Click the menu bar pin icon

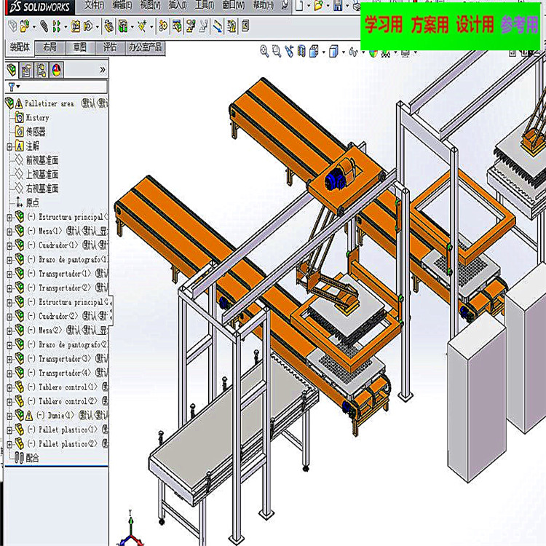(285, 5)
